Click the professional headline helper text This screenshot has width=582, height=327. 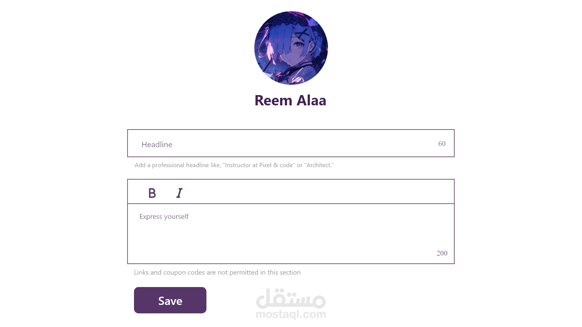pos(234,165)
